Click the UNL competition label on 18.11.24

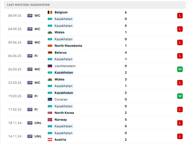(x=38, y=123)
